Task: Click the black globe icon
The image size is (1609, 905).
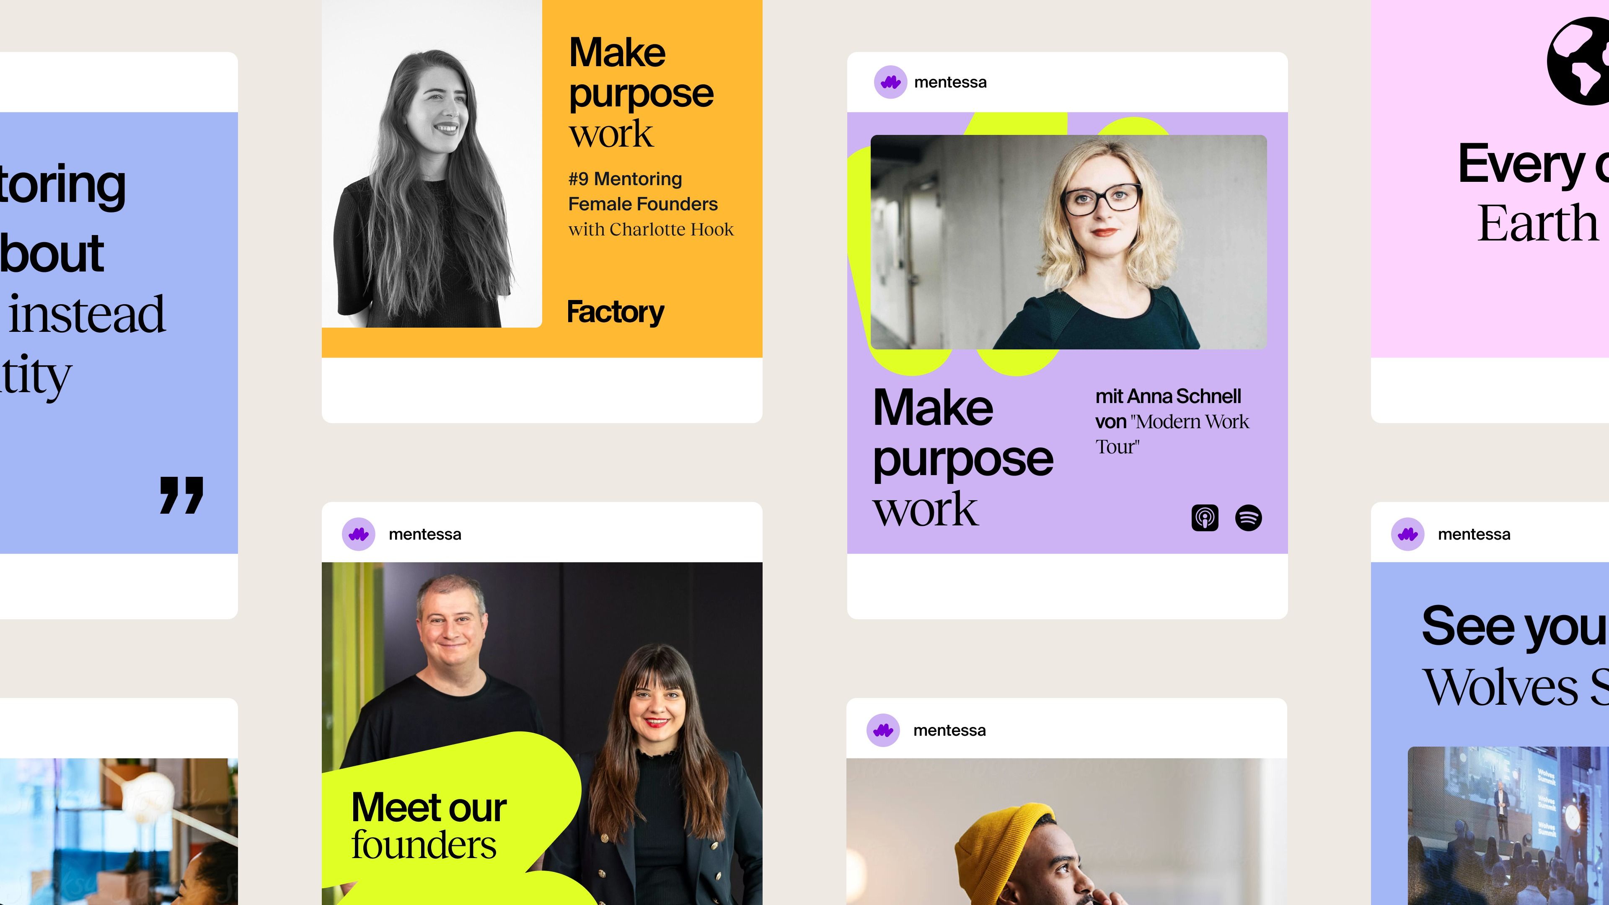Action: 1578,61
